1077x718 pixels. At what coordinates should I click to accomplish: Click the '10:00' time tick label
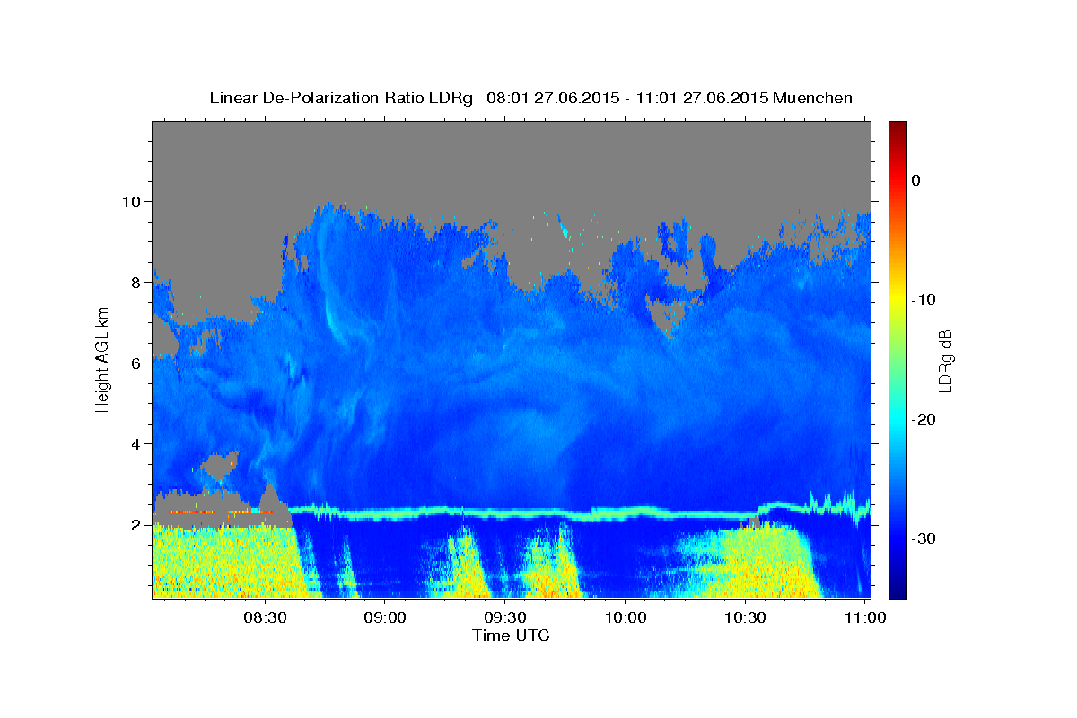point(626,617)
